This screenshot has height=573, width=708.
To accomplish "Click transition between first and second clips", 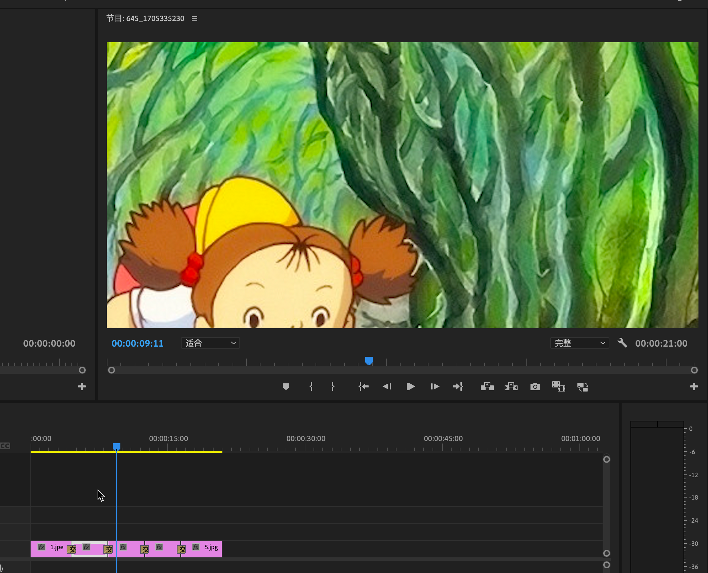I will tap(71, 549).
